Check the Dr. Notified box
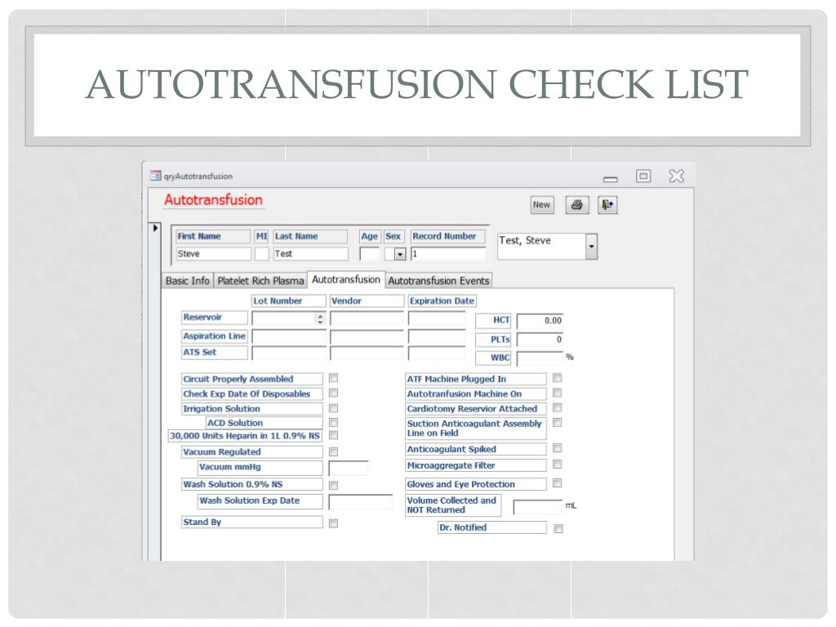Viewport: 836px width, 627px height. click(x=558, y=529)
